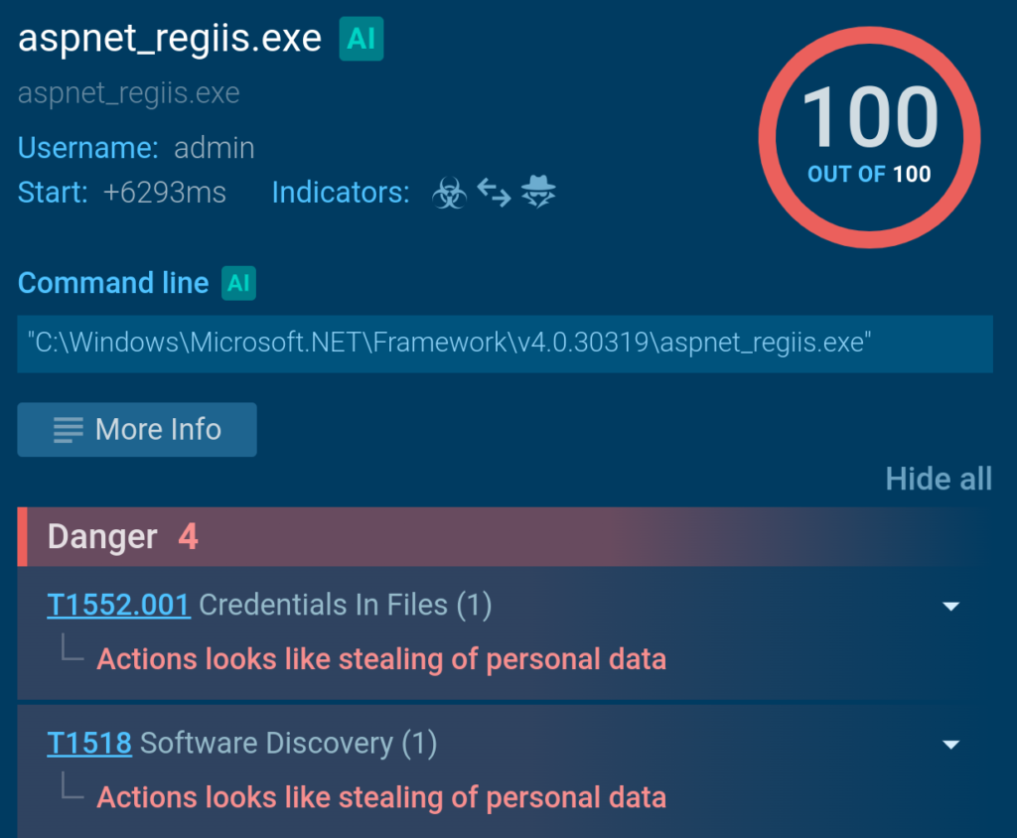Click the admin username value
This screenshot has height=838, width=1017.
click(215, 148)
